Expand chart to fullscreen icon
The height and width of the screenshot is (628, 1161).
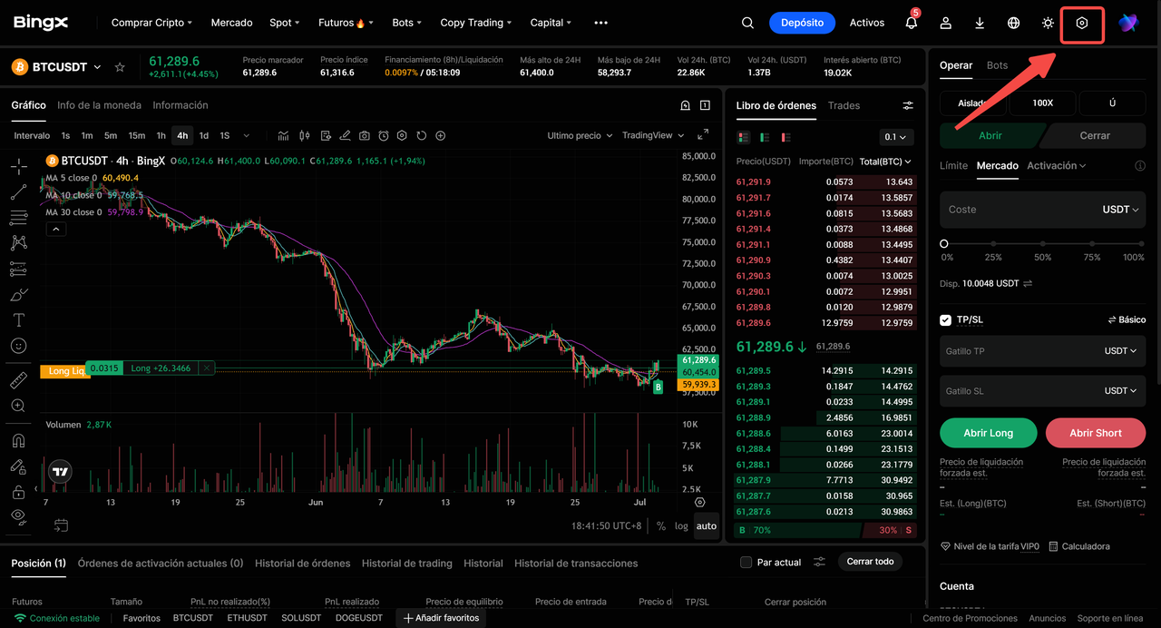pos(703,135)
